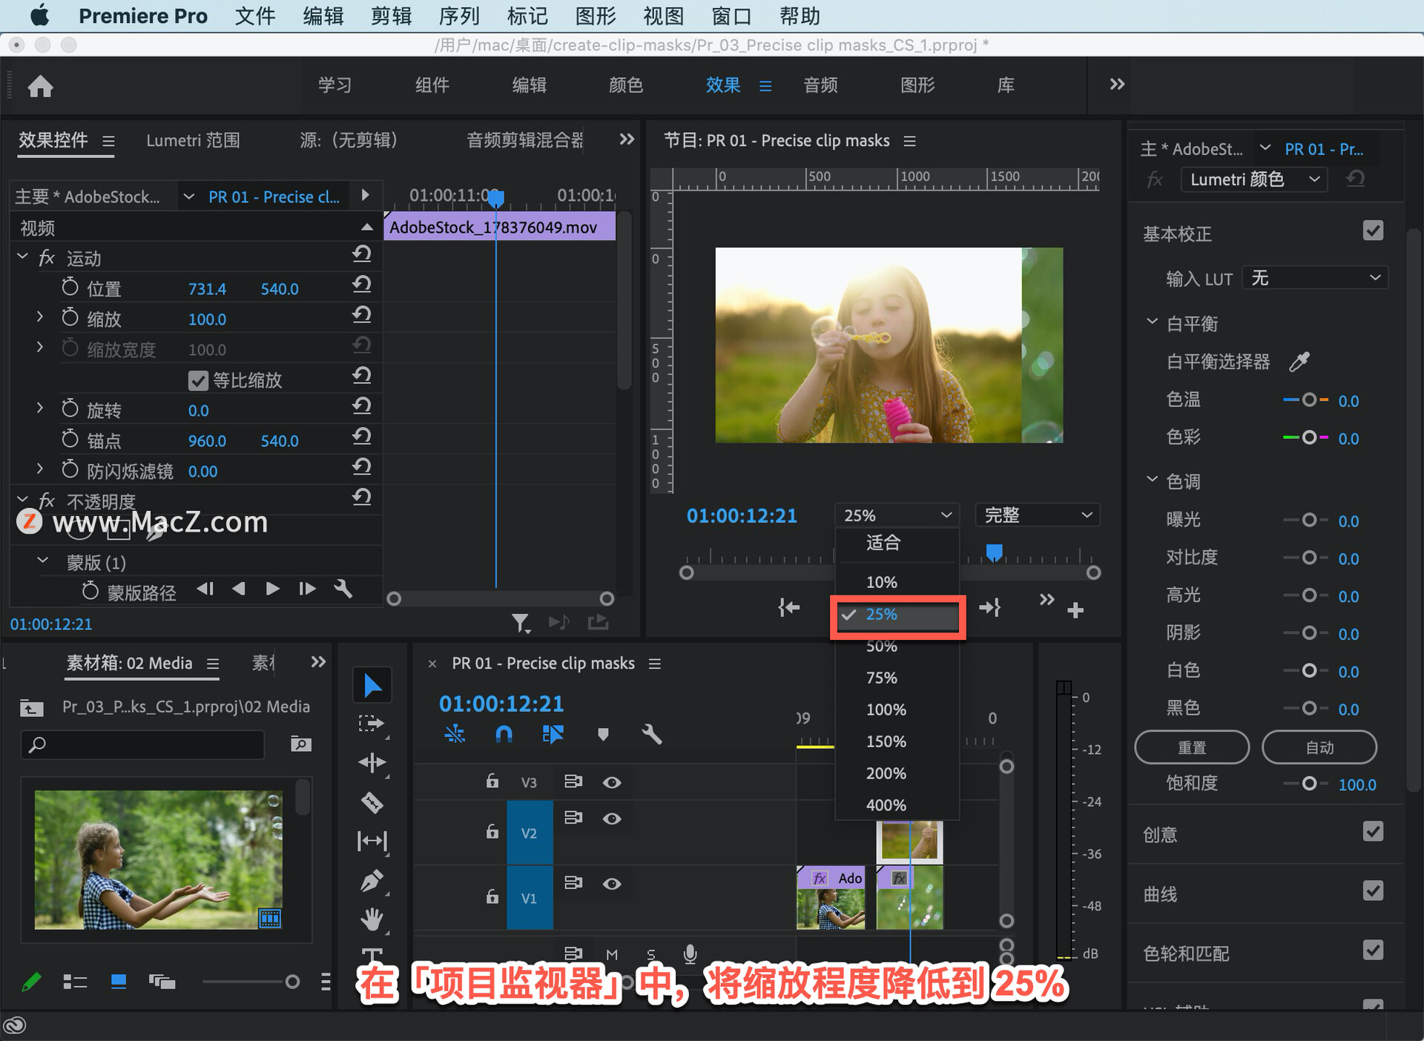Toggle timeline snap magnet icon
This screenshot has height=1041, width=1424.
pyautogui.click(x=504, y=734)
